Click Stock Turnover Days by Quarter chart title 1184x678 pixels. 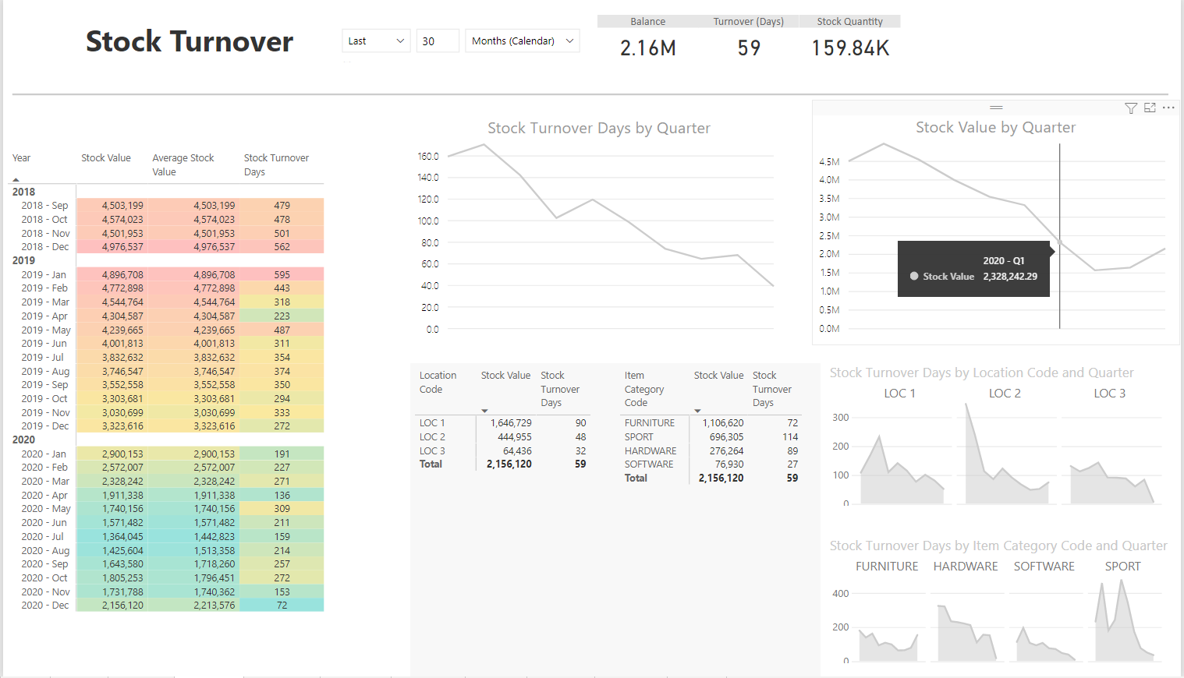click(x=599, y=129)
